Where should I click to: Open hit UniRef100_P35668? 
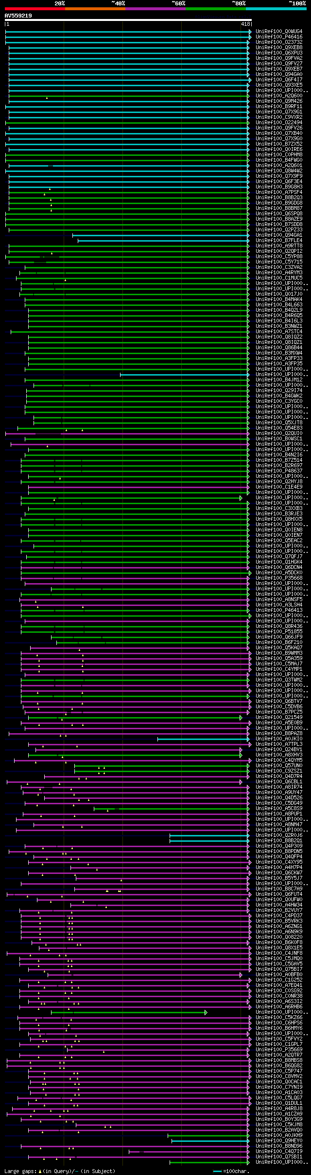[279, 578]
